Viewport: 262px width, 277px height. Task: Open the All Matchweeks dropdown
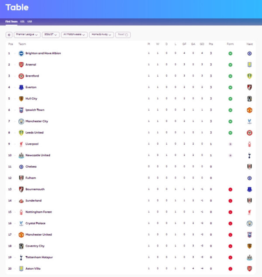[x=74, y=35]
